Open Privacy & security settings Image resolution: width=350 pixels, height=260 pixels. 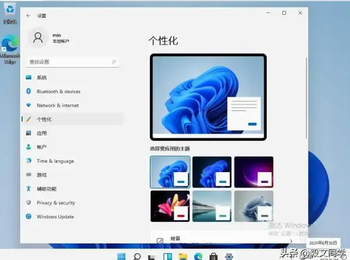pos(73,202)
